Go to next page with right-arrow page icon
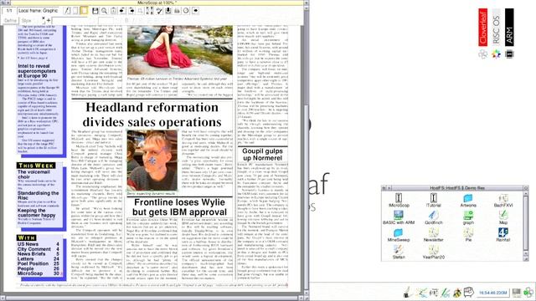This screenshot has height=301, width=536. click(131, 11)
